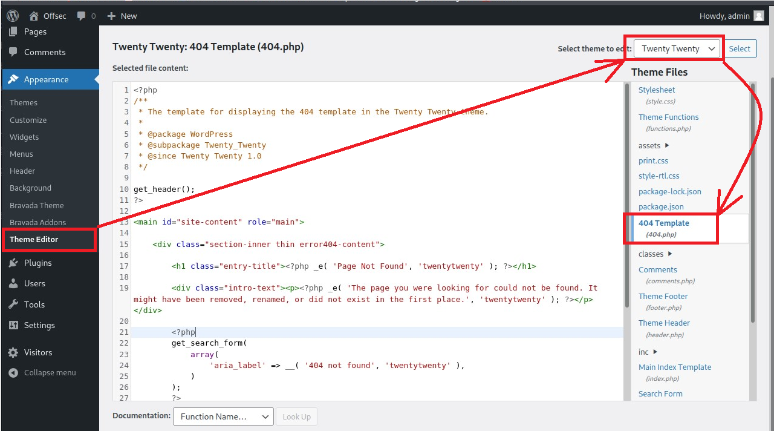The width and height of the screenshot is (774, 431).
Task: Click the get_header(); code line
Action: (x=164, y=189)
